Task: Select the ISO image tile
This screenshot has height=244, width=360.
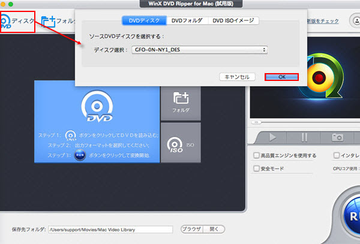Action: pos(181,143)
